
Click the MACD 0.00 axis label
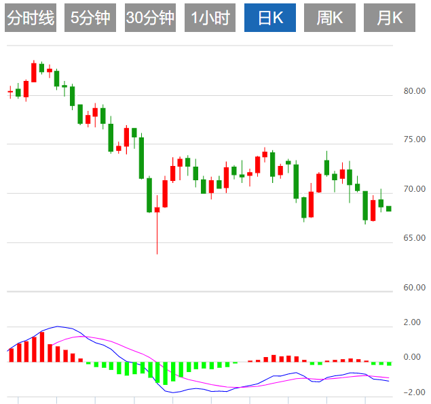point(412,357)
